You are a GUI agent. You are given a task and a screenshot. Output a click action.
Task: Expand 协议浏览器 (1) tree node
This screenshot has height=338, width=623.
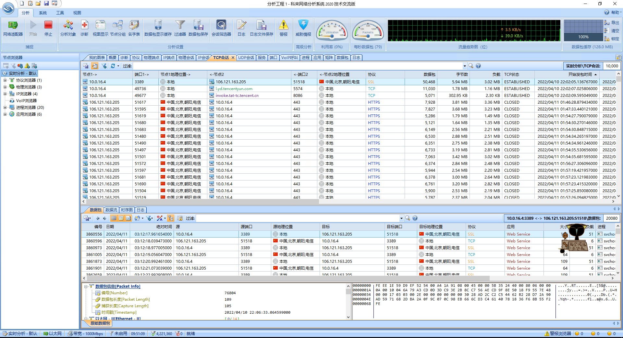click(x=5, y=80)
